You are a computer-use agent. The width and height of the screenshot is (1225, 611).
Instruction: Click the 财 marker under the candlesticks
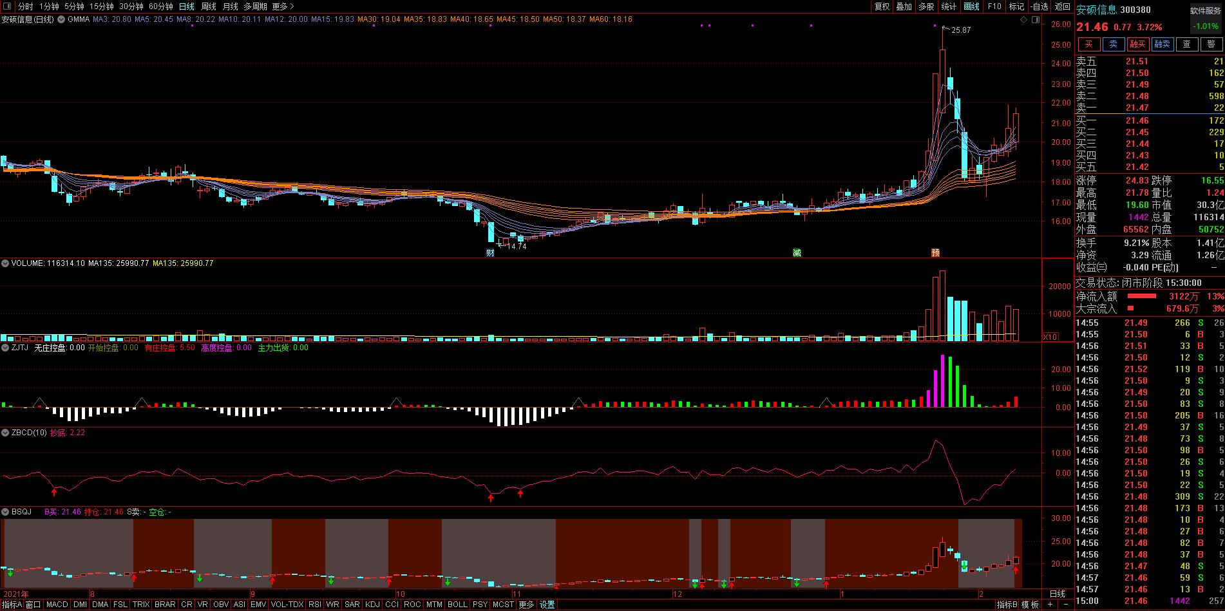coord(490,253)
